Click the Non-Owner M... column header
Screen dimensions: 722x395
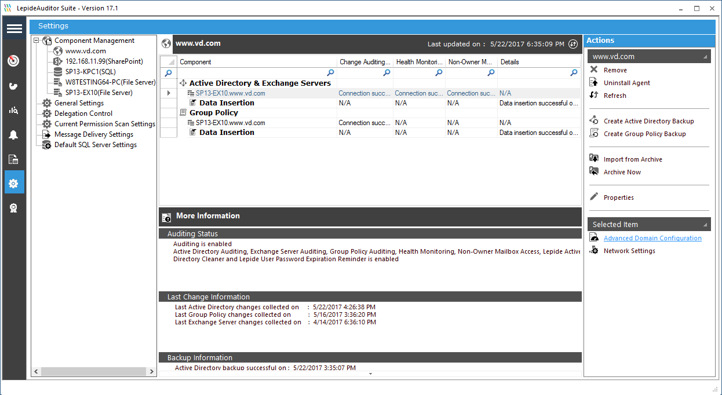point(471,61)
